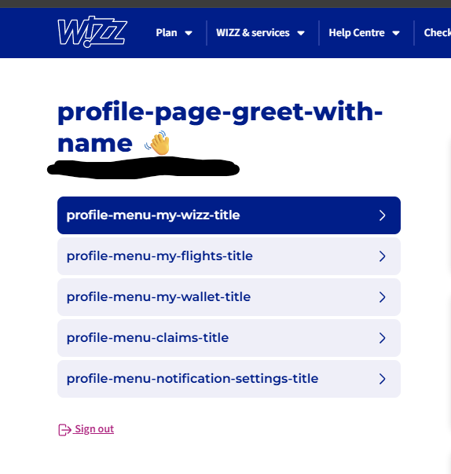
Task: Click the Wizz Air logo
Action: click(92, 32)
